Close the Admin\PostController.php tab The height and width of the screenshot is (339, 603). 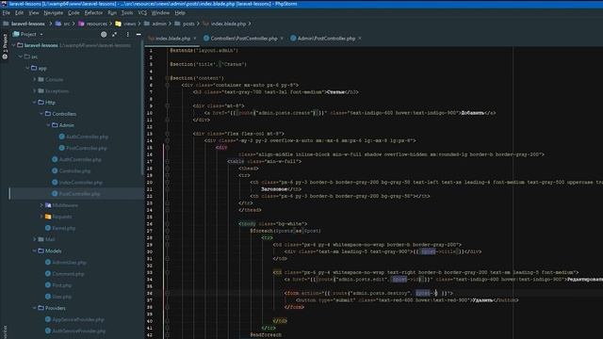(x=360, y=39)
